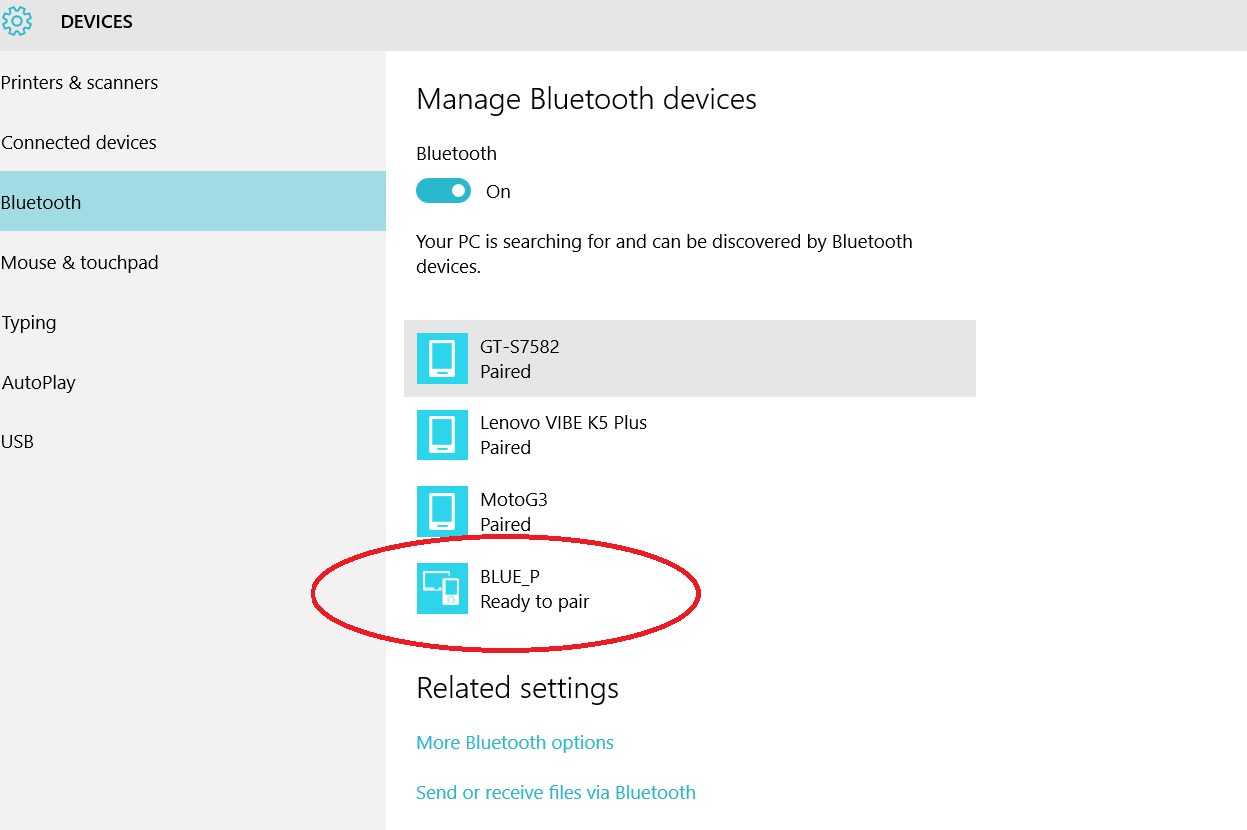Switch to the Typing settings
This screenshot has height=830, width=1247.
[x=29, y=323]
